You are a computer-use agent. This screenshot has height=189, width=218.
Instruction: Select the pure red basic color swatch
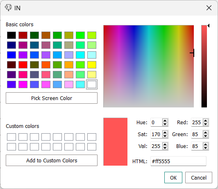[23, 65]
